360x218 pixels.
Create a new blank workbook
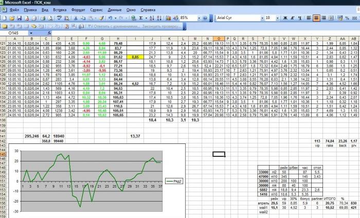[x=4, y=18]
